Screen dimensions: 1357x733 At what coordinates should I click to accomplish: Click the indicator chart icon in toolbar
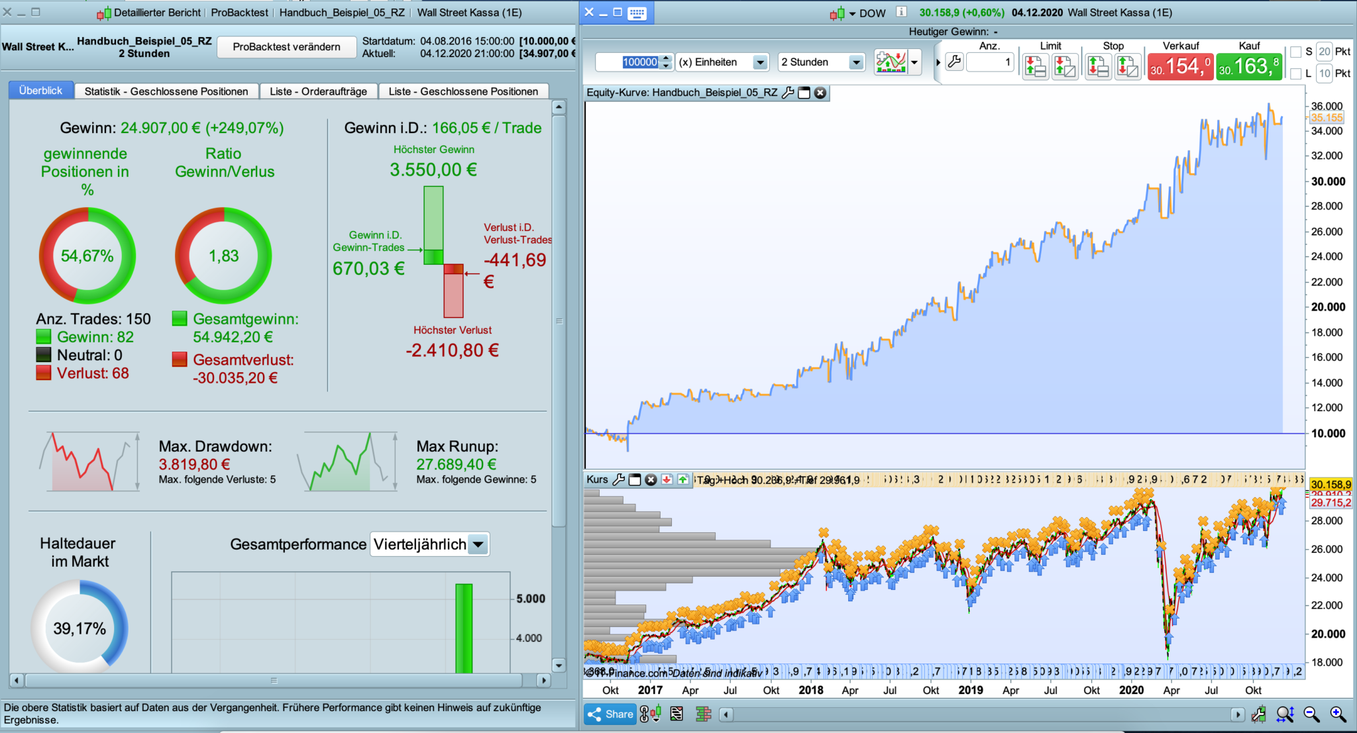tap(891, 62)
